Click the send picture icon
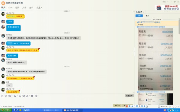 [x=15, y=96]
